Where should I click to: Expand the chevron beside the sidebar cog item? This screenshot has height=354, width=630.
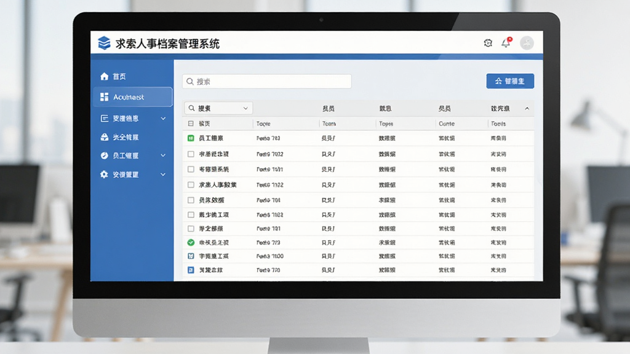(x=163, y=175)
